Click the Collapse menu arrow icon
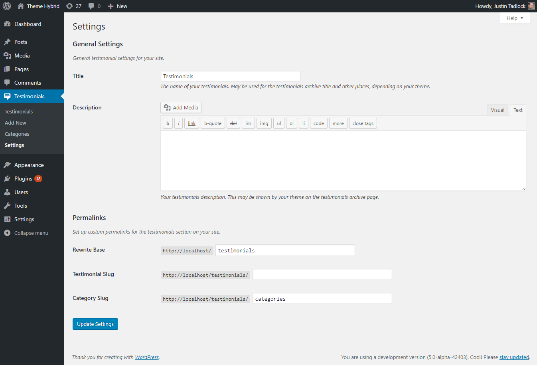Viewport: 537px width, 365px height. coord(7,233)
